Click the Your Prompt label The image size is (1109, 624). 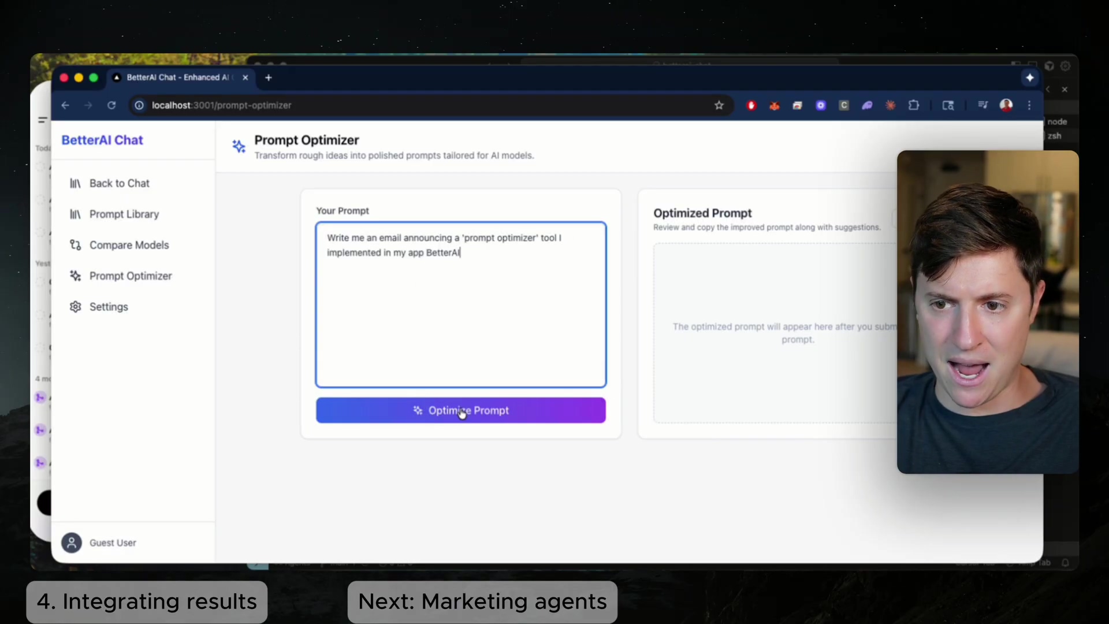click(343, 211)
